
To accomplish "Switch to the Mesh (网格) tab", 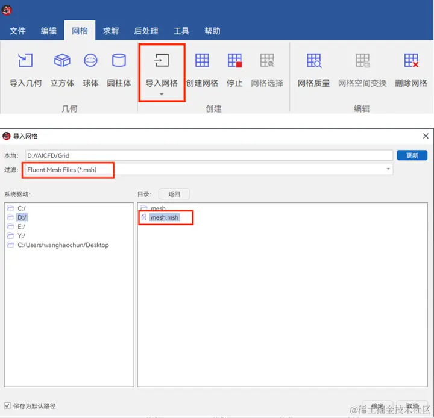I will (x=80, y=31).
